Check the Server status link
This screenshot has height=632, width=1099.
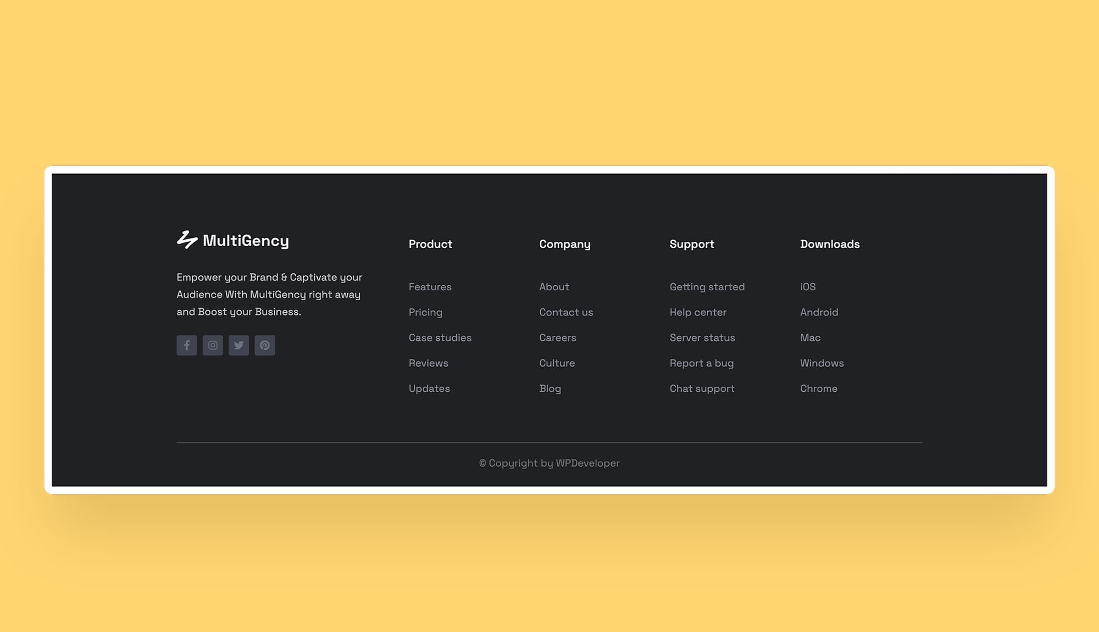702,337
